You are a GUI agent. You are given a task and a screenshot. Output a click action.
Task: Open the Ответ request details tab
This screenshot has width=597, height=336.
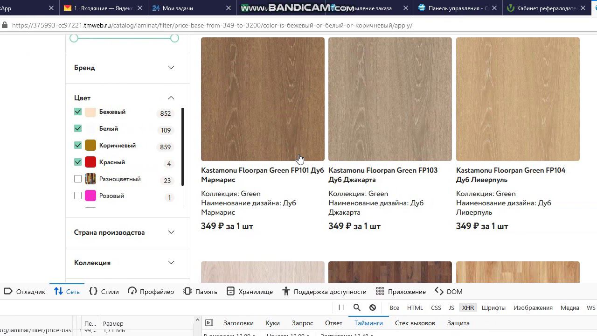click(x=333, y=323)
